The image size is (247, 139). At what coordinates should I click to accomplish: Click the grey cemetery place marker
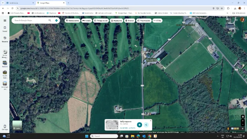point(197,25)
